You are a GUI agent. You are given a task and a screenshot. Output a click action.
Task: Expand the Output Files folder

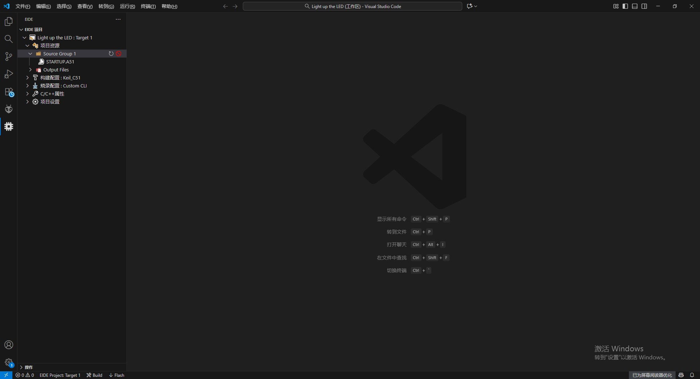click(31, 70)
